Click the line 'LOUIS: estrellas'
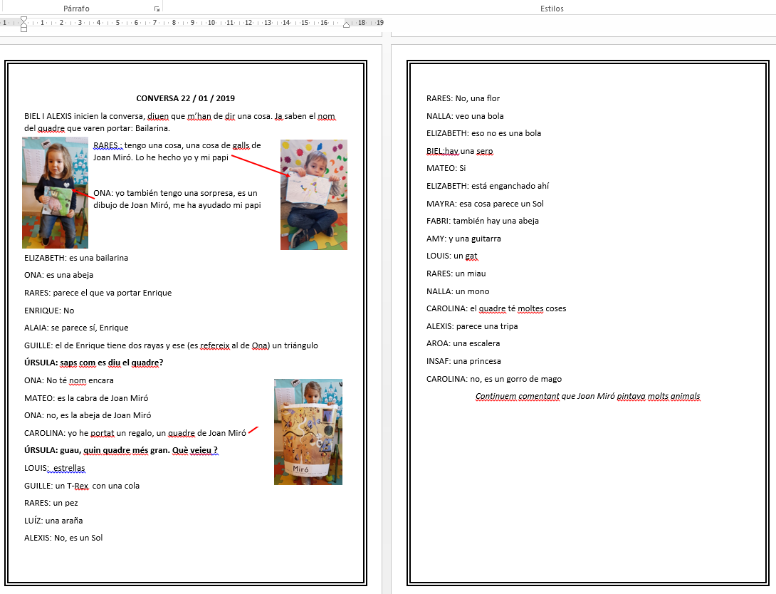Viewport: 776px width, 594px height. 54,468
